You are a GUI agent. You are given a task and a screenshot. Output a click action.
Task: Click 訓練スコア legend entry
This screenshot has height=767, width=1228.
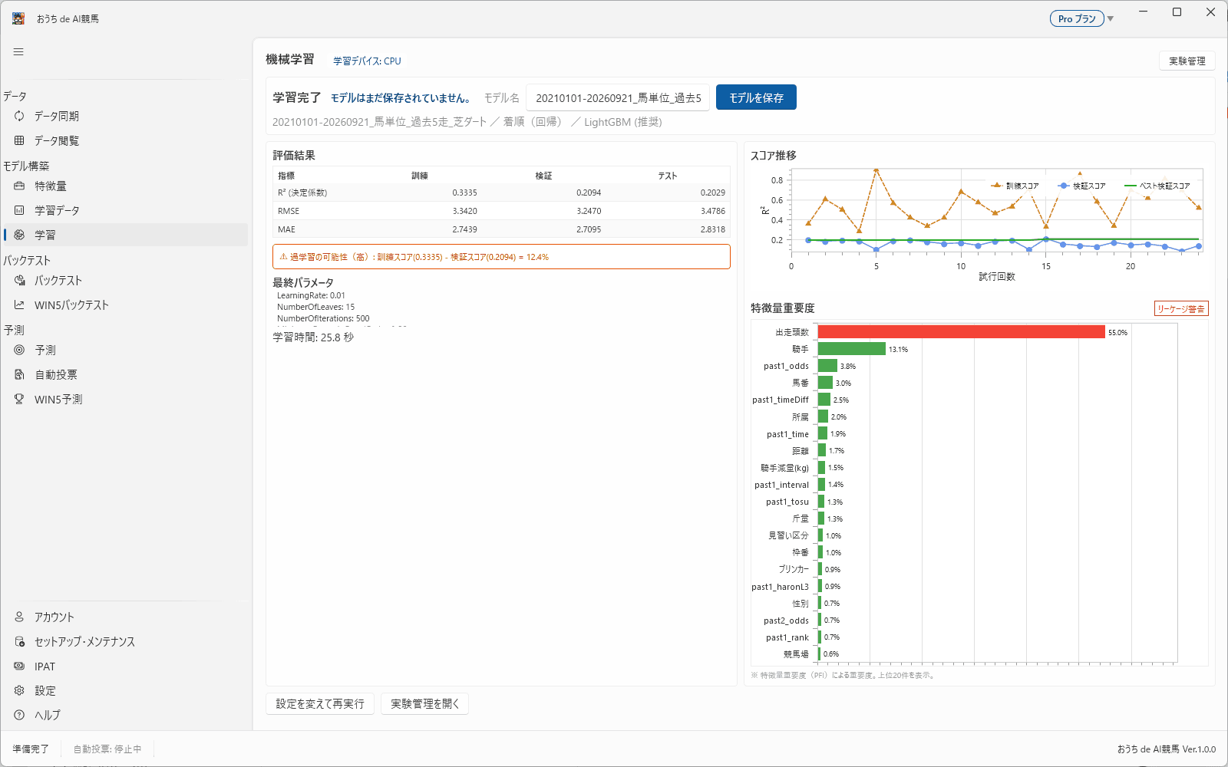pos(1015,186)
